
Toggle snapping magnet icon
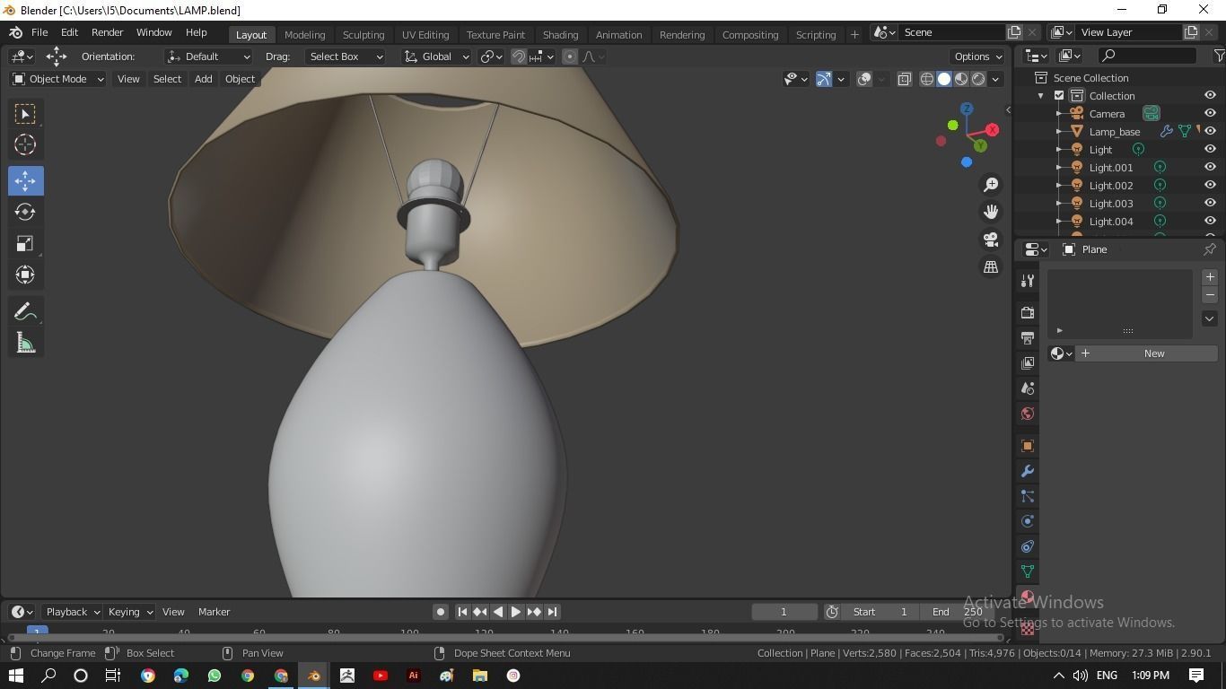pyautogui.click(x=519, y=57)
